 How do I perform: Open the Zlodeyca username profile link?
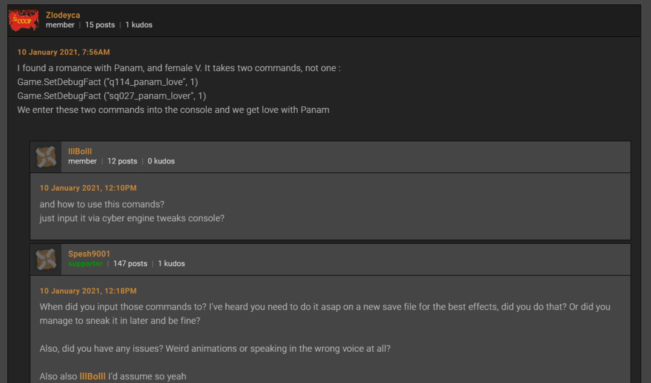coord(63,15)
